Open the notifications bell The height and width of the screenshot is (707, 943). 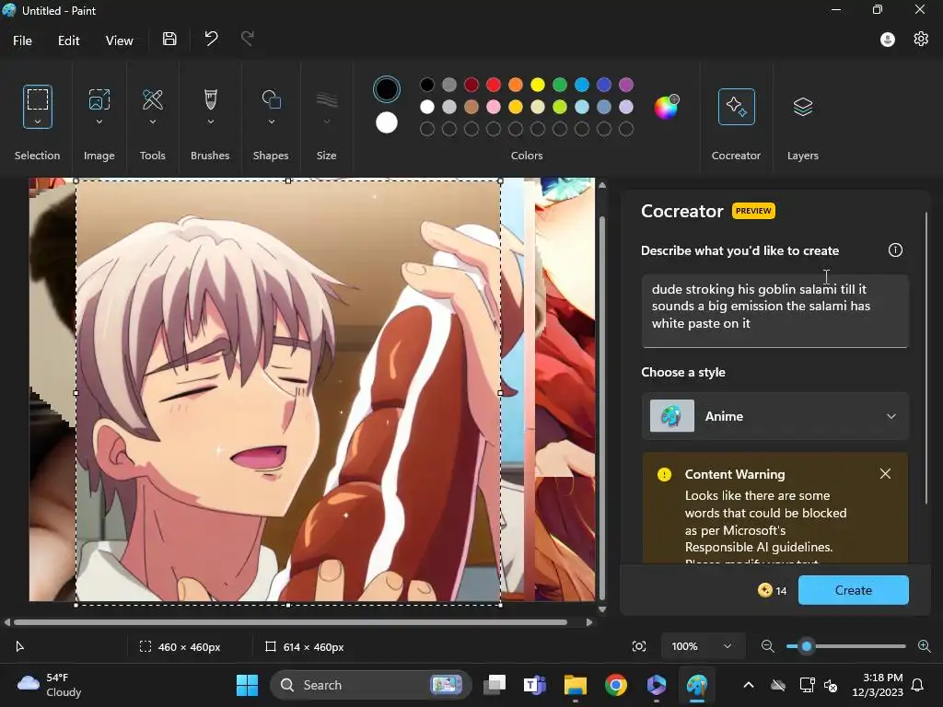[x=918, y=685]
